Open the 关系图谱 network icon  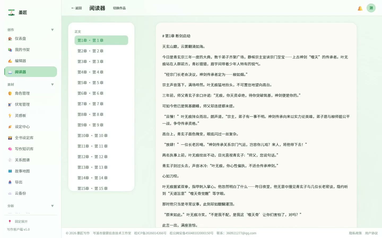pyautogui.click(x=10, y=160)
